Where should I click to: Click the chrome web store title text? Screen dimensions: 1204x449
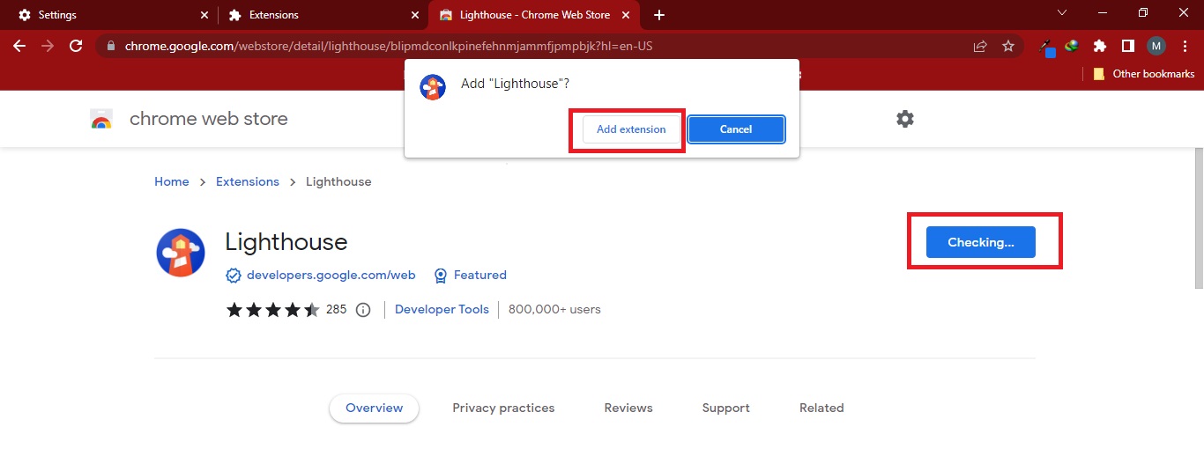[209, 119]
